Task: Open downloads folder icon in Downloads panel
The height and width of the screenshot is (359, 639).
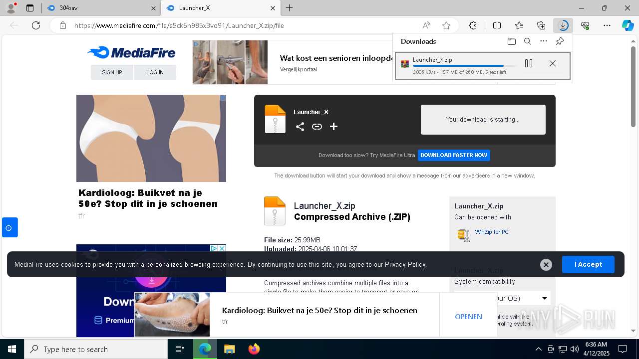Action: coord(511,41)
